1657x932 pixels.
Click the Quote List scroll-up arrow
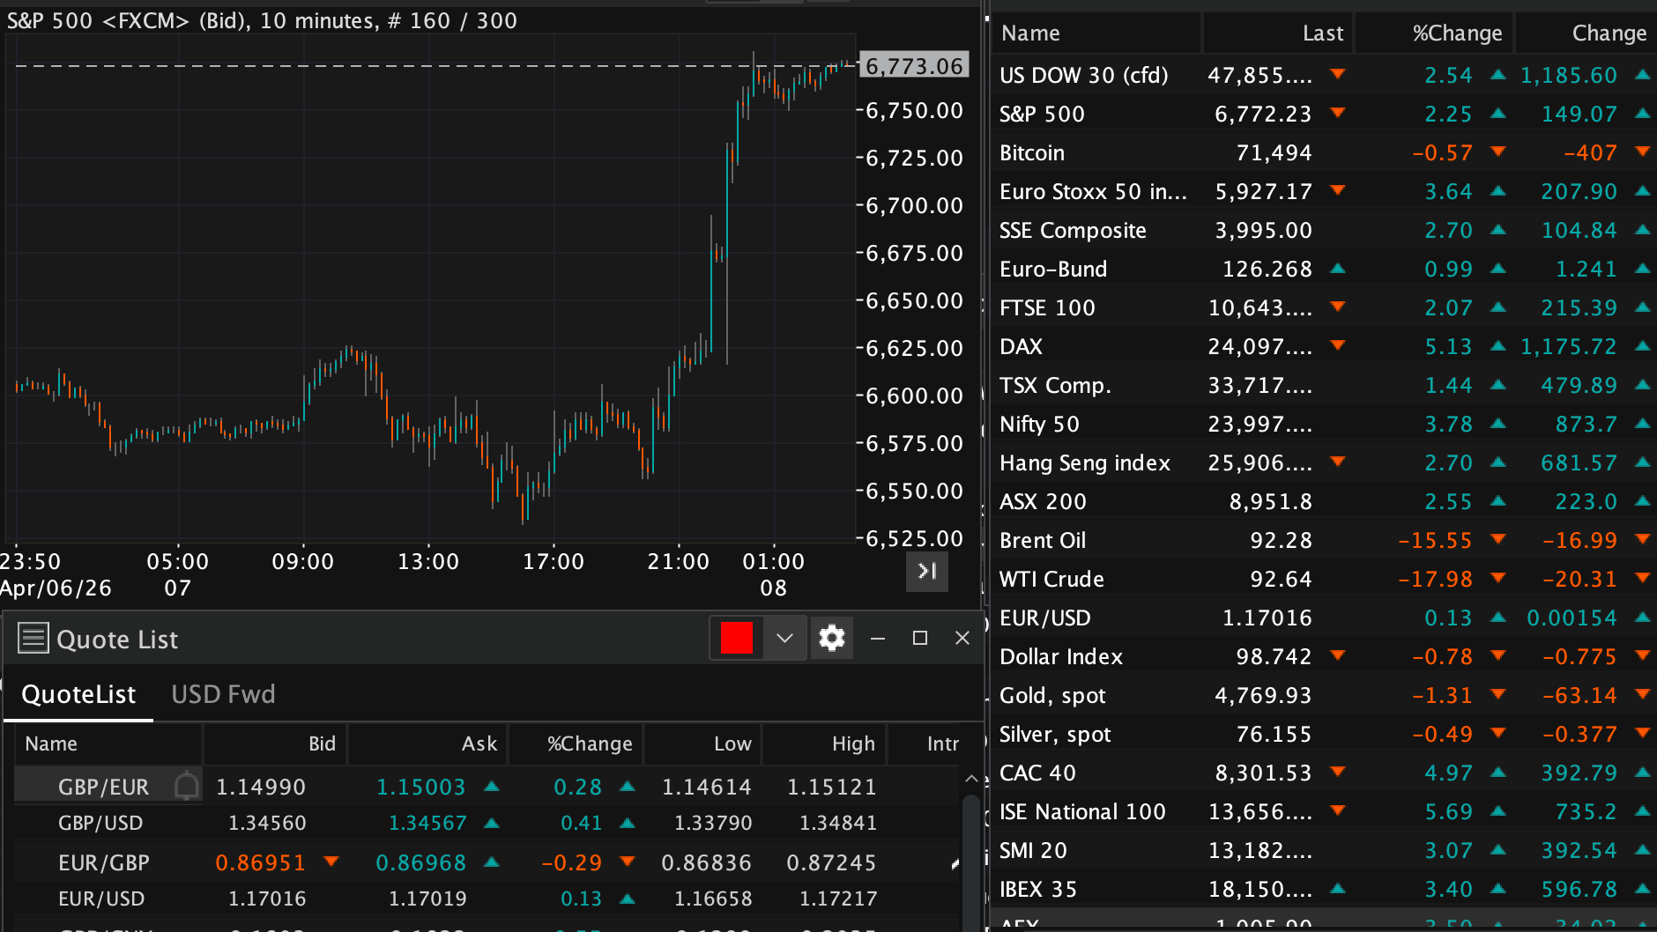(970, 779)
